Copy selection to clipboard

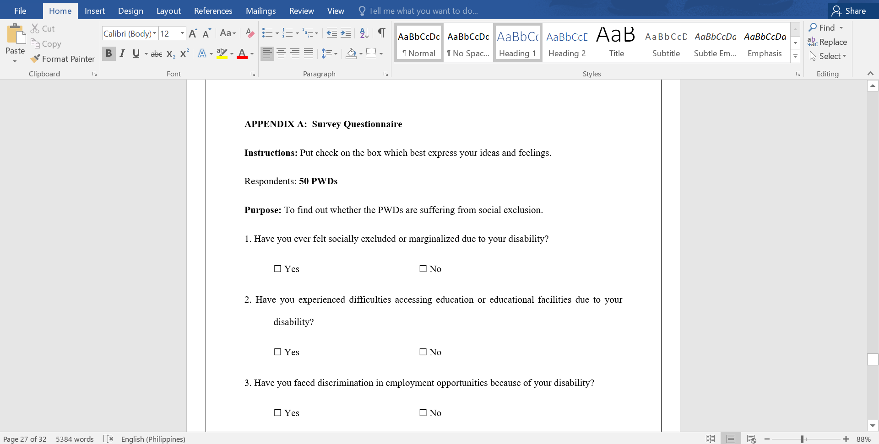46,44
